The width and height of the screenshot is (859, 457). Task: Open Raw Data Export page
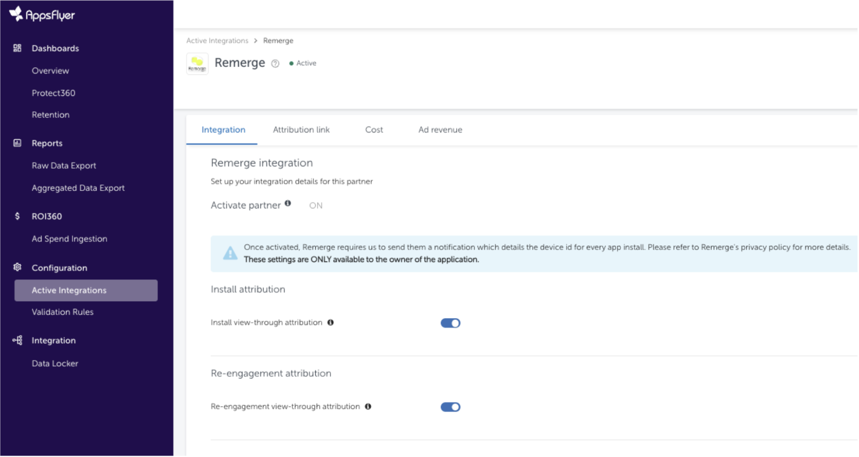[x=64, y=166]
